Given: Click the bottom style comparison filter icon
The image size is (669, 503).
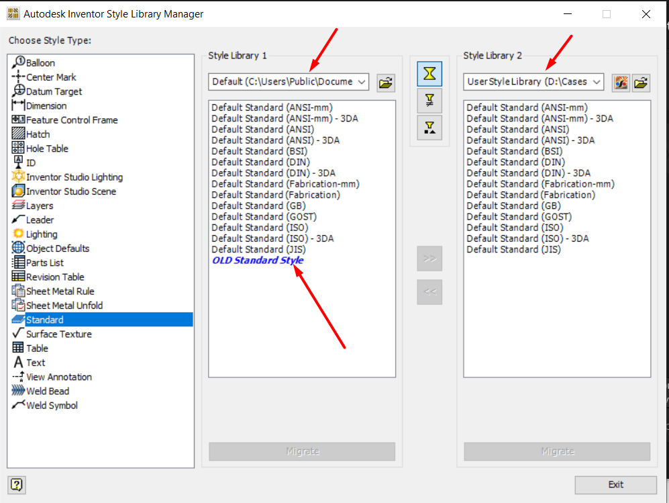Looking at the screenshot, I should pyautogui.click(x=429, y=127).
